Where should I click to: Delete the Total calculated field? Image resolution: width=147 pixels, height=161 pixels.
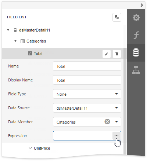117,54
